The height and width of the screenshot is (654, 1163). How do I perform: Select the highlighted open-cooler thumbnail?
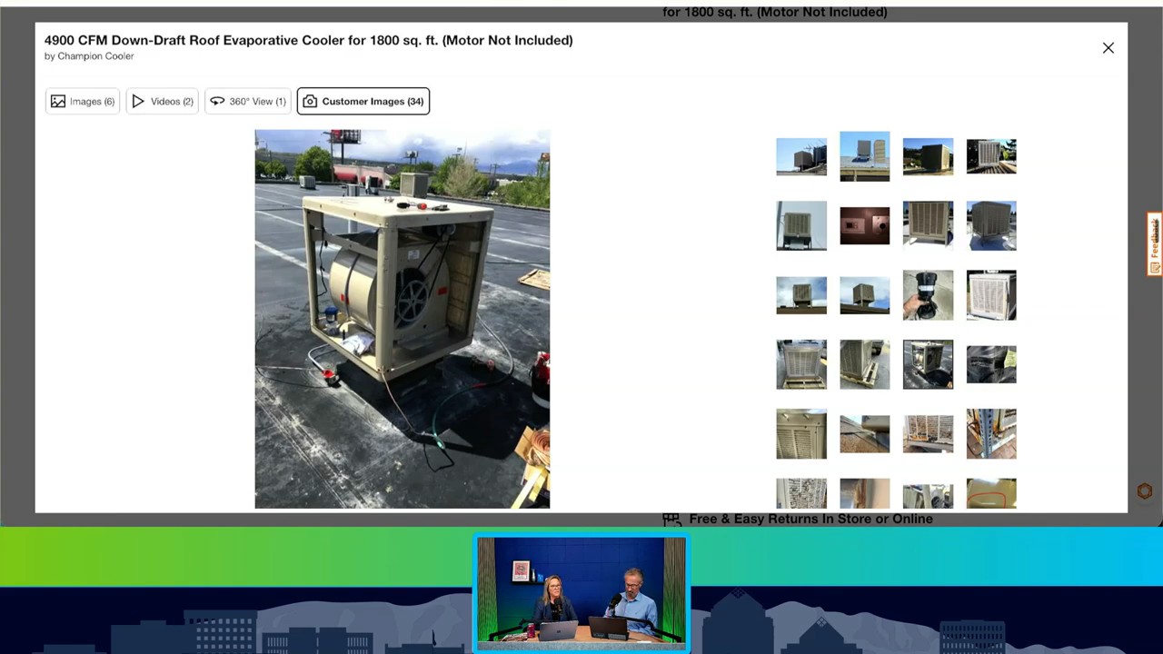pyautogui.click(x=929, y=364)
